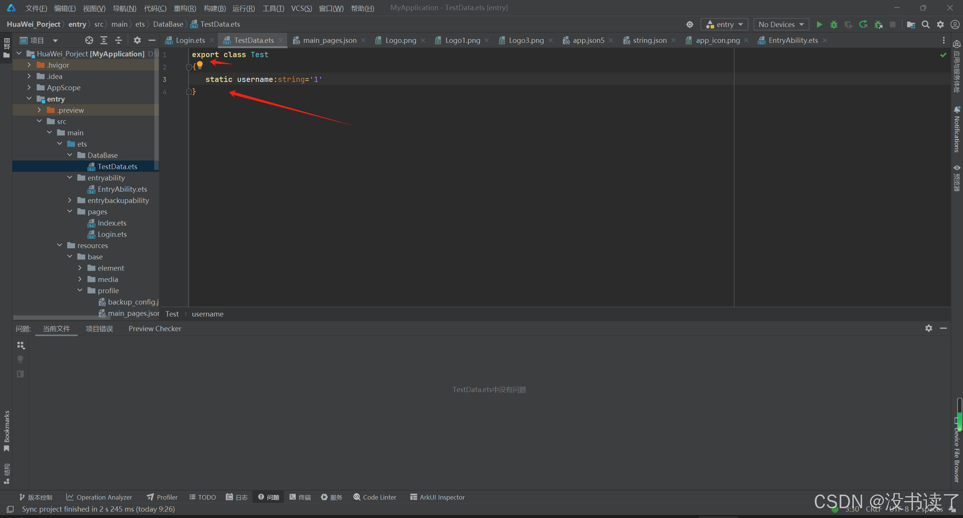
Task: Expand the AppScope folder in the project tree
Action: [x=29, y=88]
